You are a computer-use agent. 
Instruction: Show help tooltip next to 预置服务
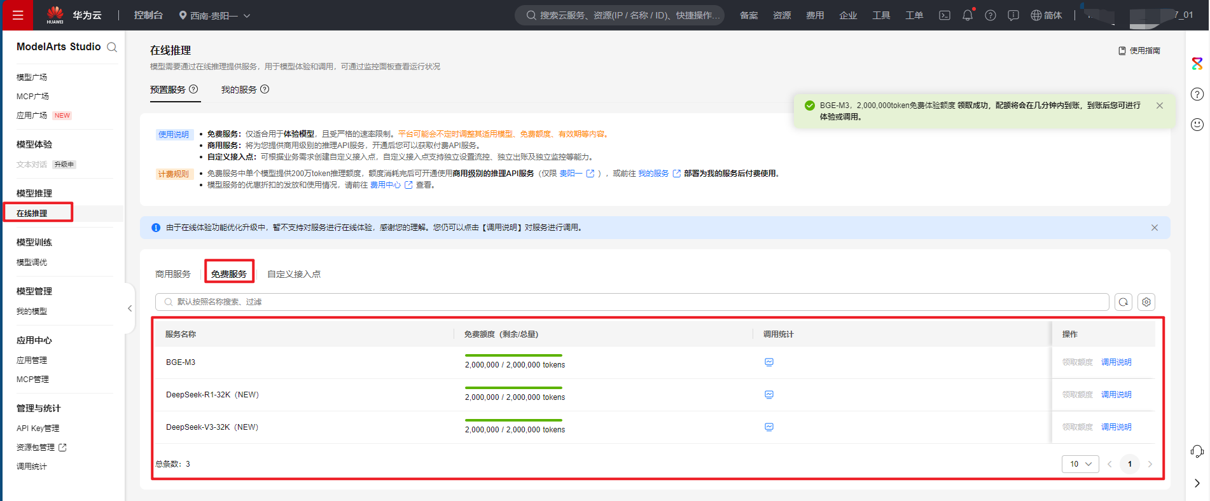(193, 89)
